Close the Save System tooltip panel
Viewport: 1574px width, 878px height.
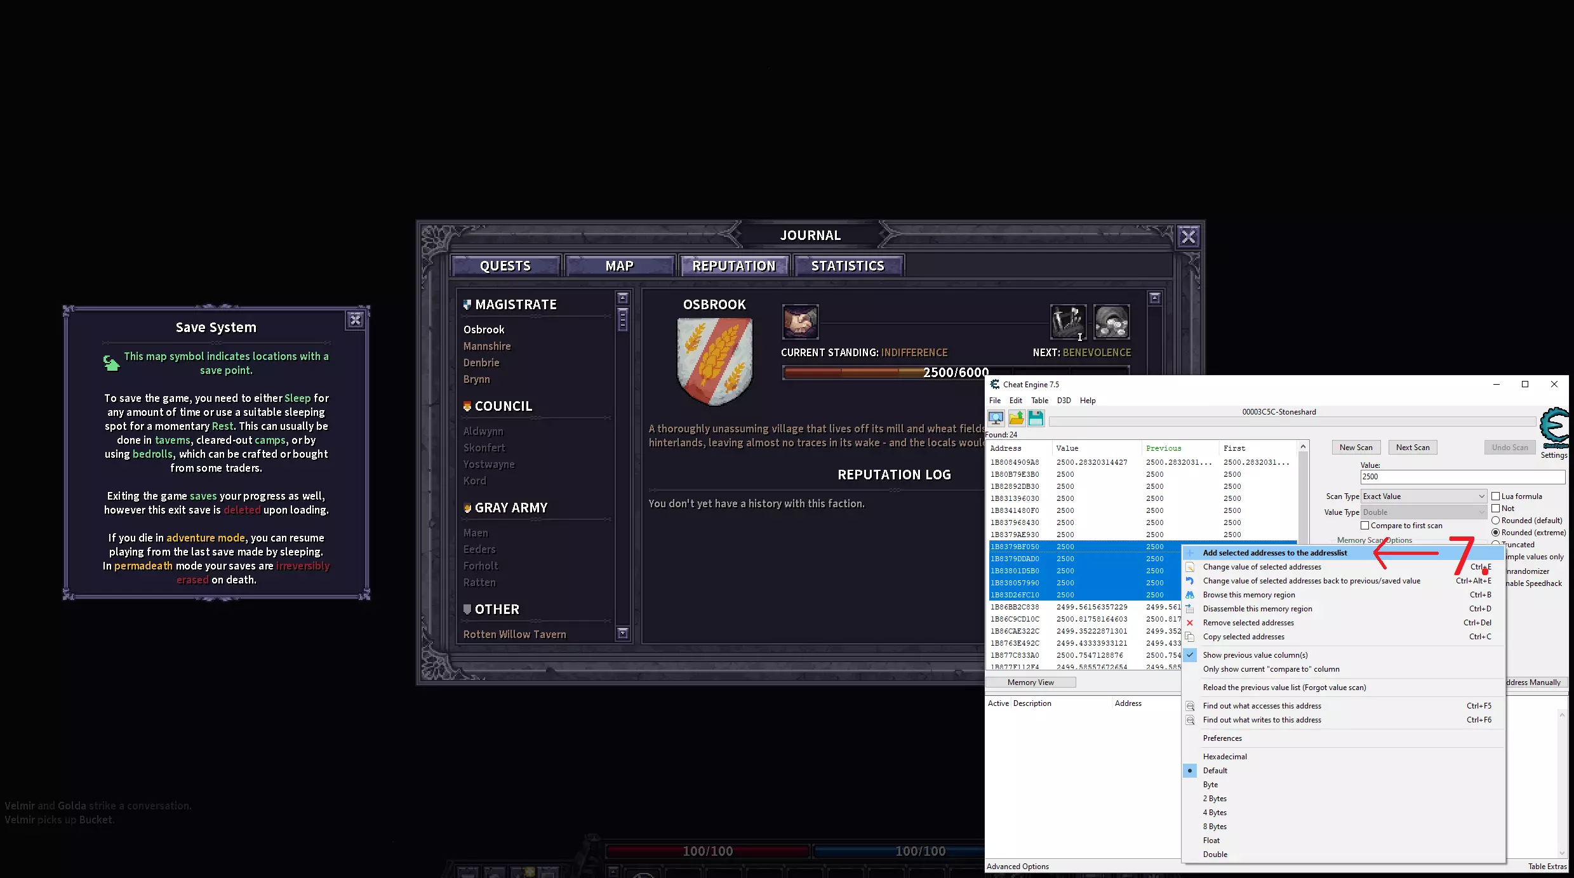356,320
